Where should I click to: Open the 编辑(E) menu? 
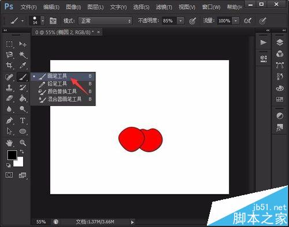tap(51, 8)
